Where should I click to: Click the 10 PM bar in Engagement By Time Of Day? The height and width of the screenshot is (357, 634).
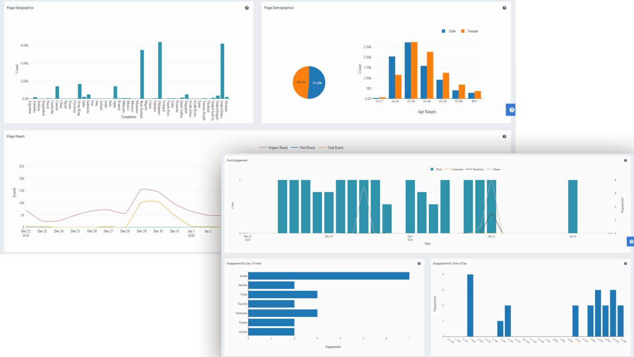[613, 313]
